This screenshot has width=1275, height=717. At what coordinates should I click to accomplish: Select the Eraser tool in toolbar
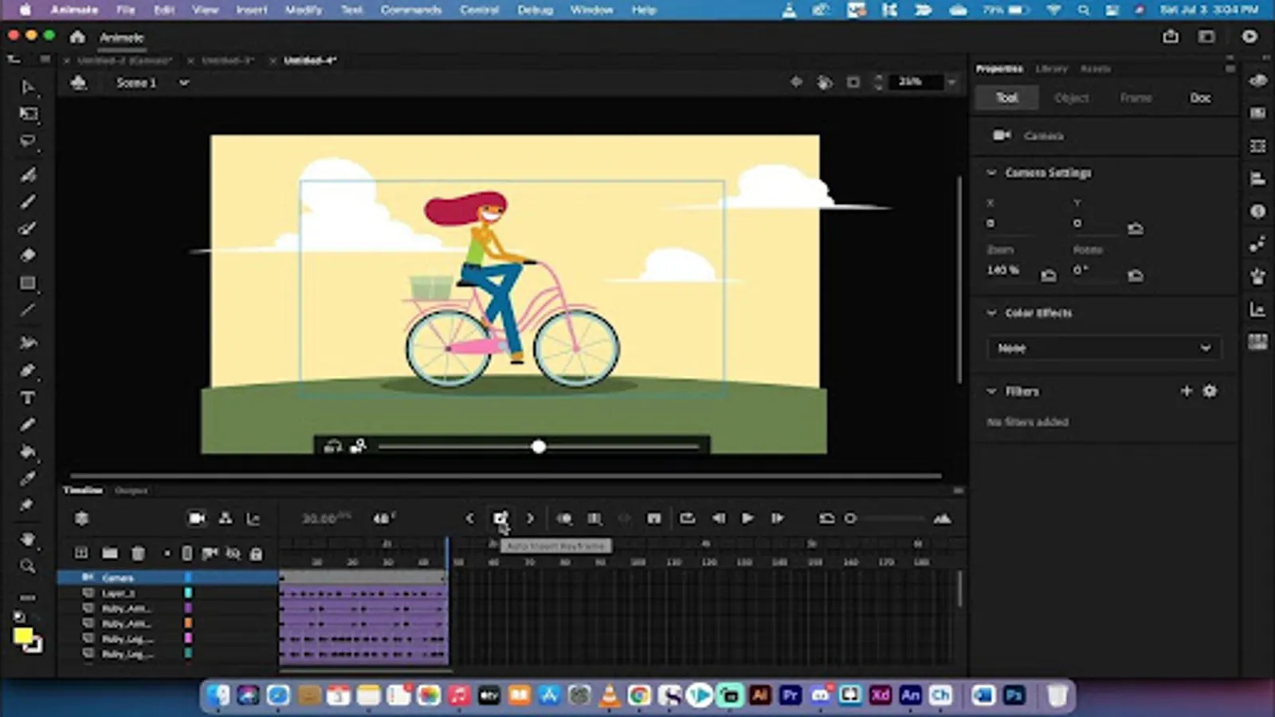click(x=28, y=256)
